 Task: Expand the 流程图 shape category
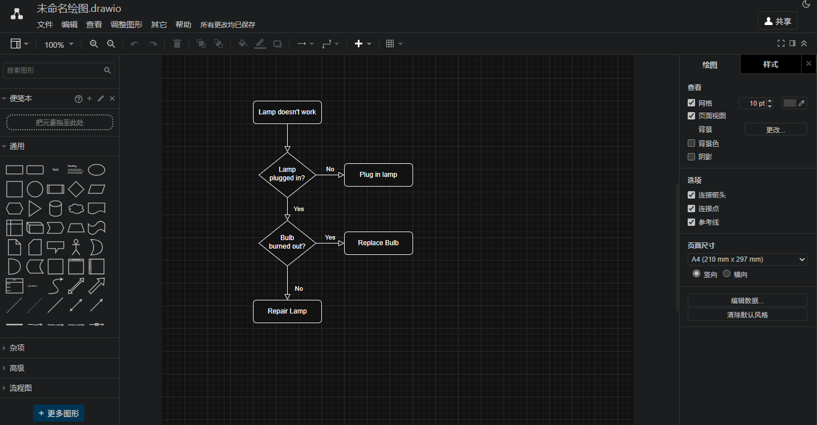pyautogui.click(x=21, y=388)
